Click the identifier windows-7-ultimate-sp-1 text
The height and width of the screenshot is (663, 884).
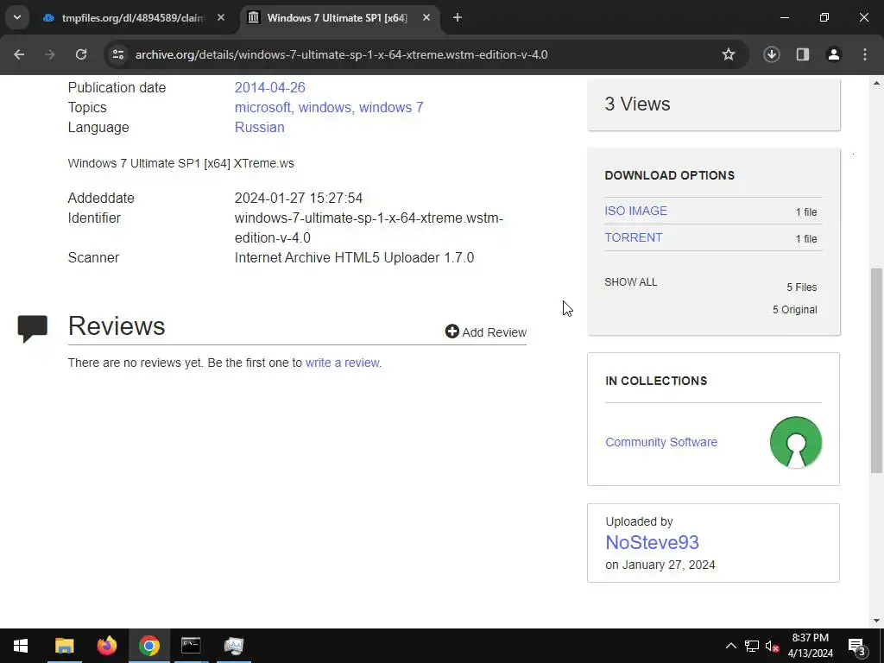coord(369,228)
